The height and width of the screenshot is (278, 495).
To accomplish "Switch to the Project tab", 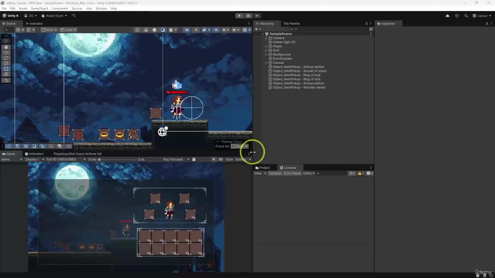I will tap(263, 168).
